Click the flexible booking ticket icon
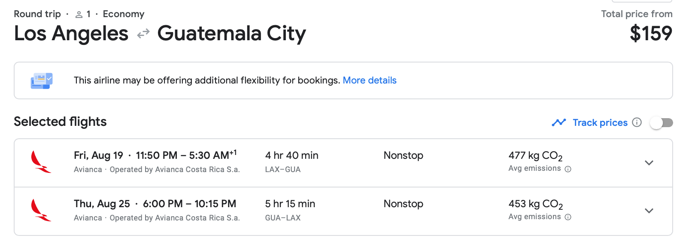This screenshot has height=244, width=692. point(42,80)
